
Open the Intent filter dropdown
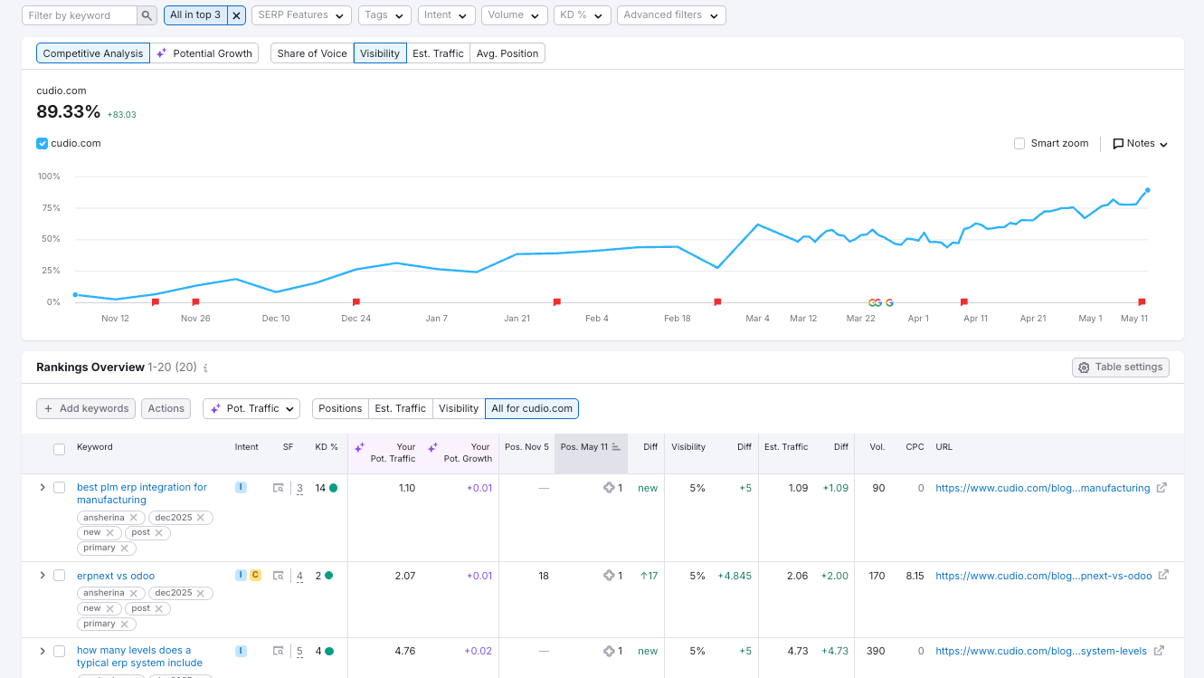(446, 15)
